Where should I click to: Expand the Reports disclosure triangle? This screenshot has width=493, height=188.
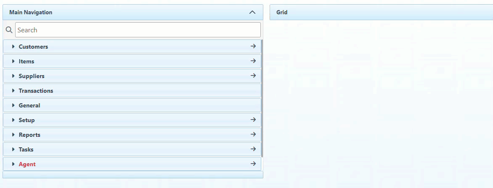click(x=13, y=135)
